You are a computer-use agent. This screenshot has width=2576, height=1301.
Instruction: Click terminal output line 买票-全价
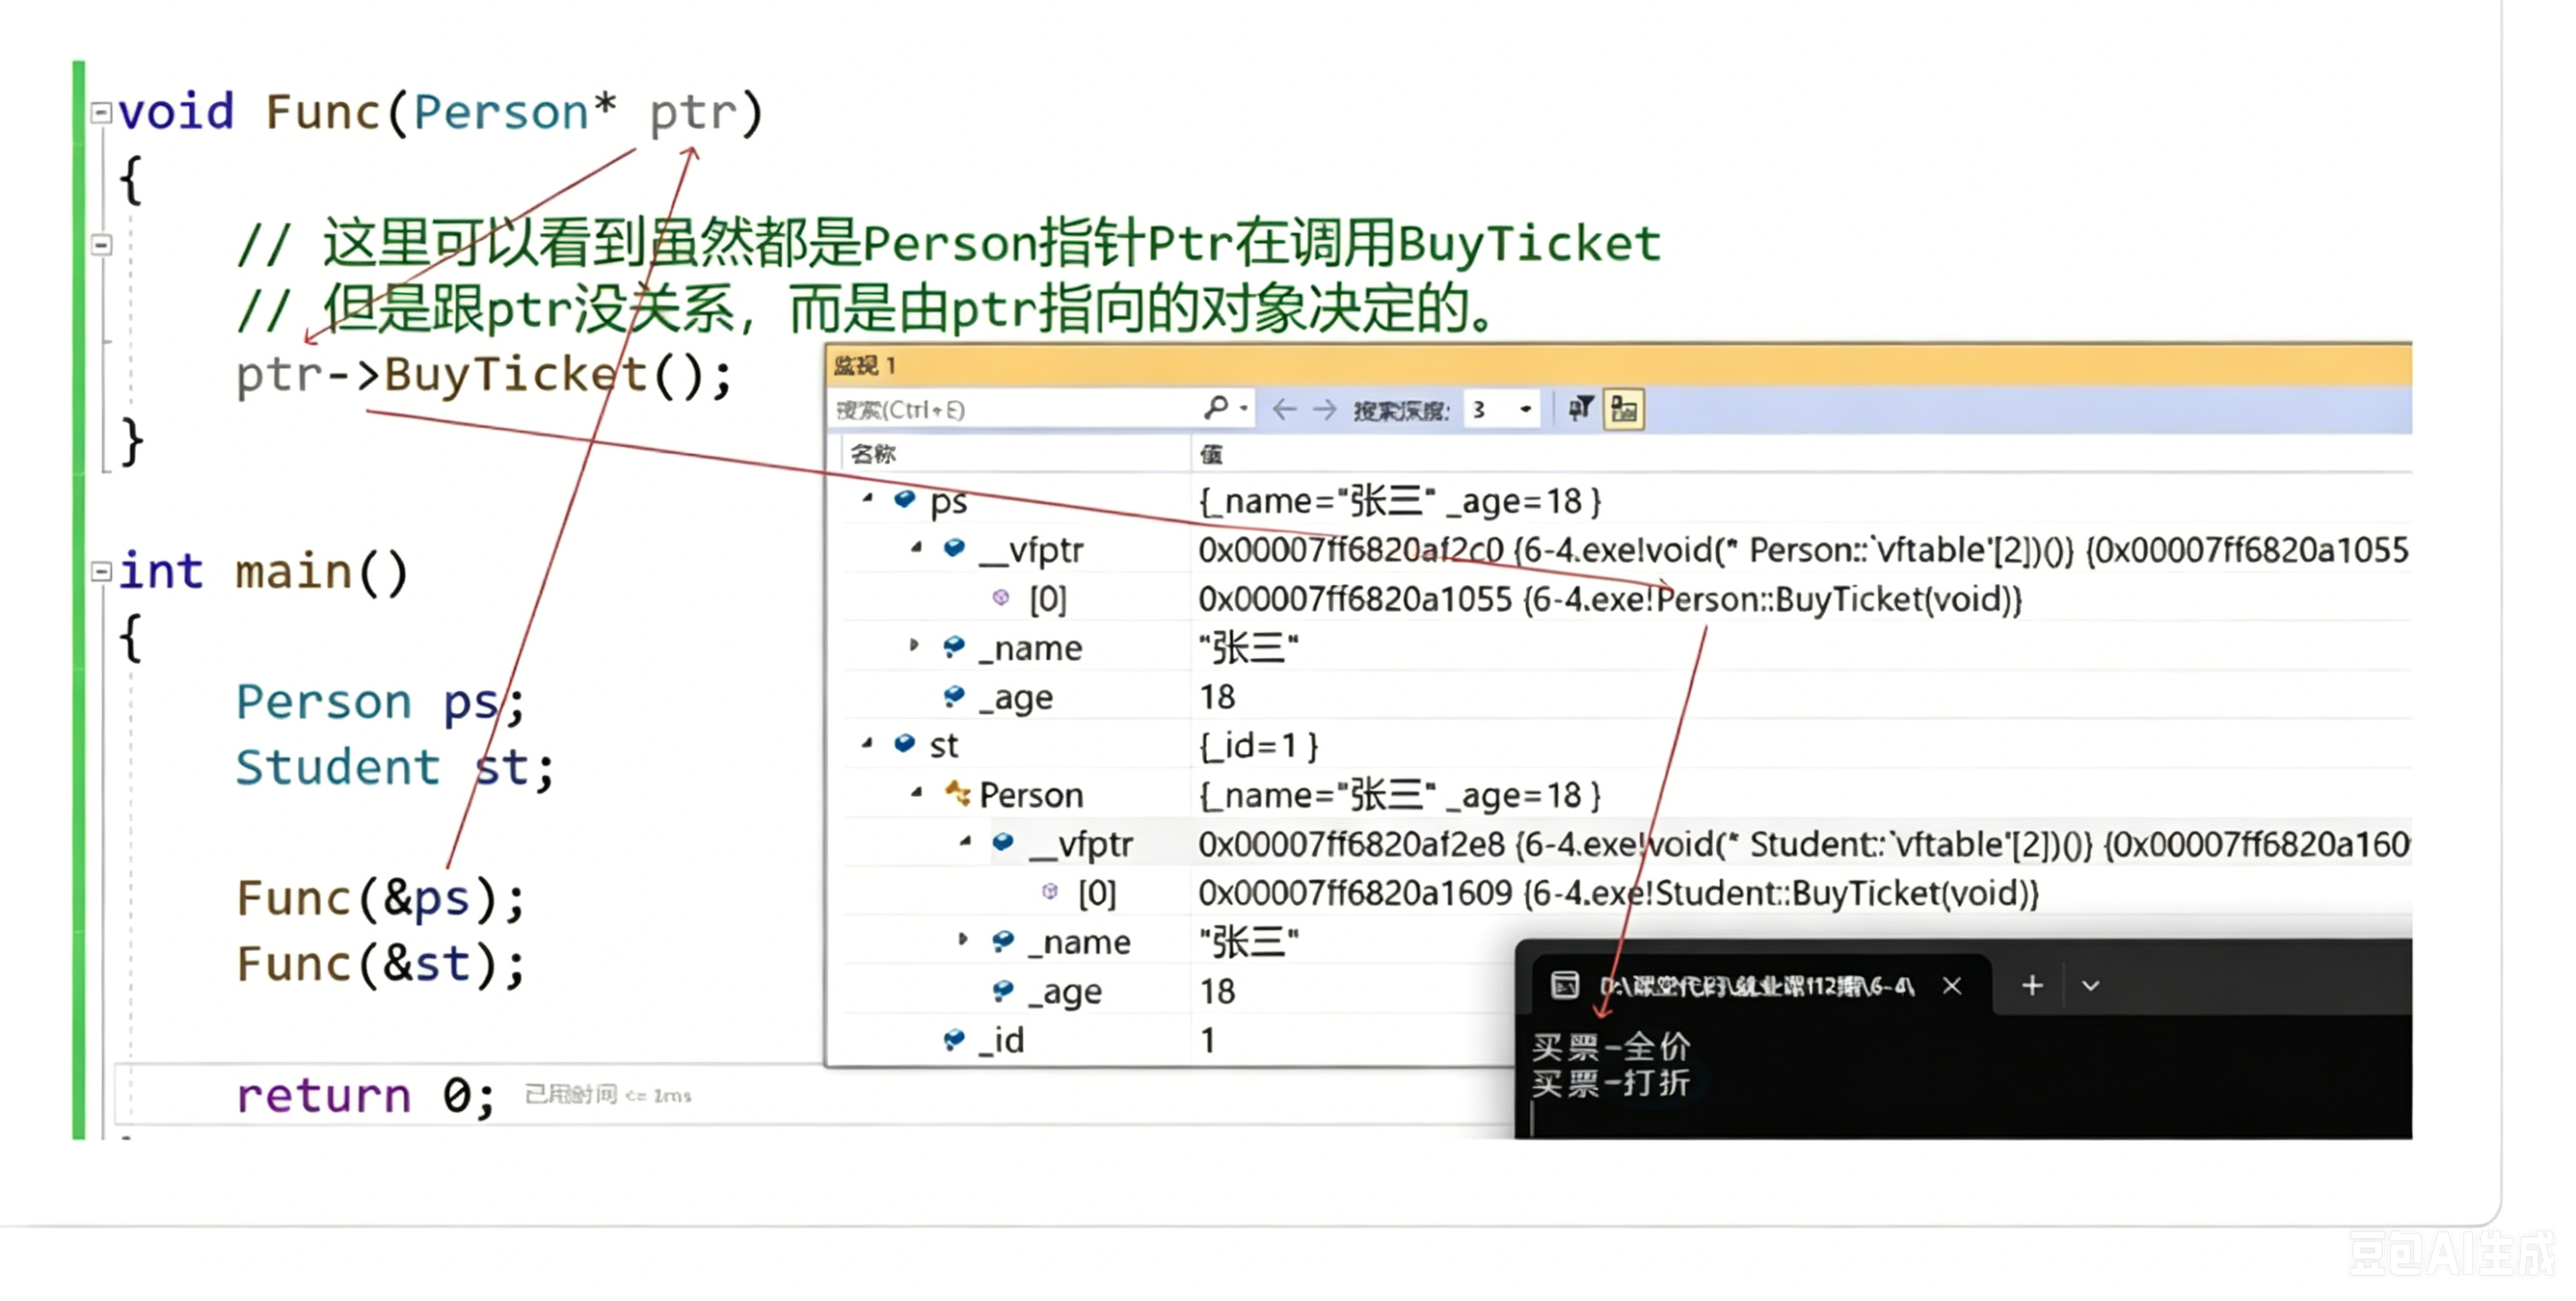tap(1611, 1047)
